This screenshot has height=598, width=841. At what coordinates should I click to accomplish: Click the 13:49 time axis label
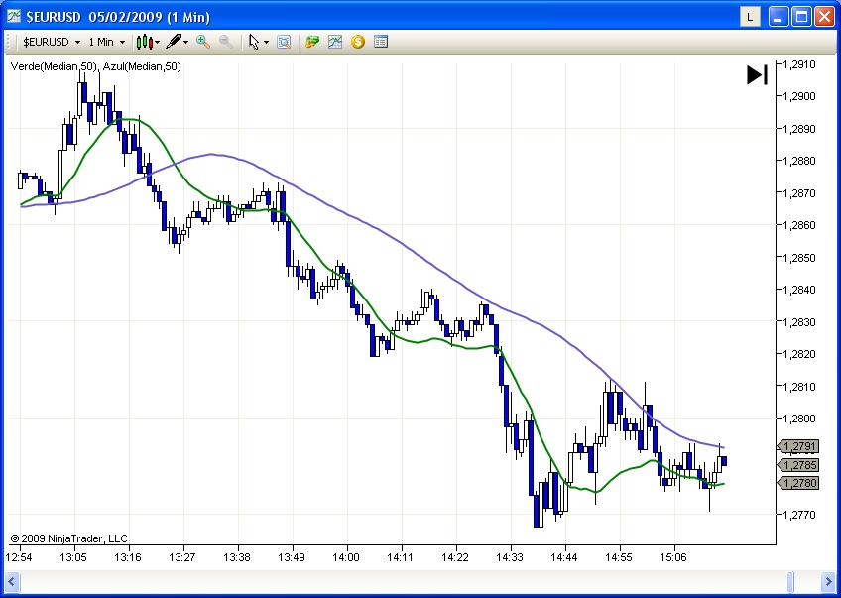(292, 557)
